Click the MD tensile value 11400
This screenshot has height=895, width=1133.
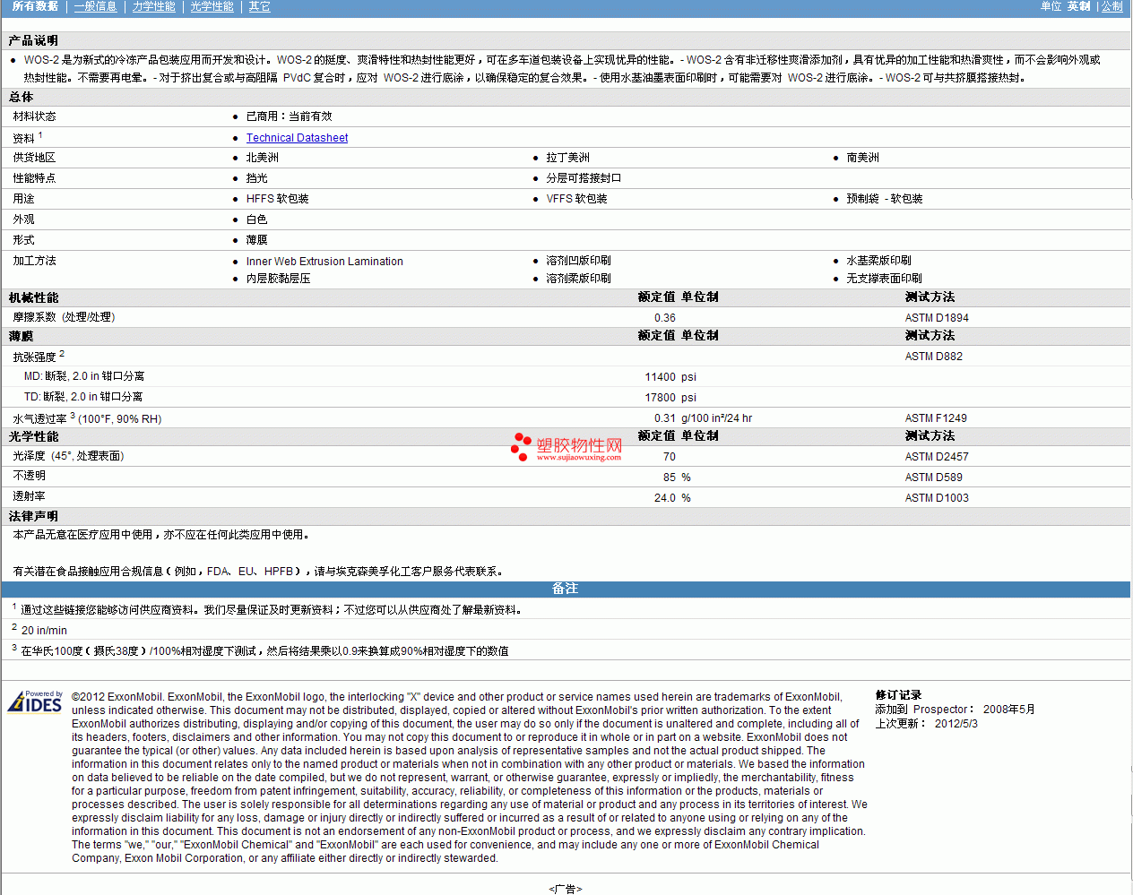coord(660,377)
